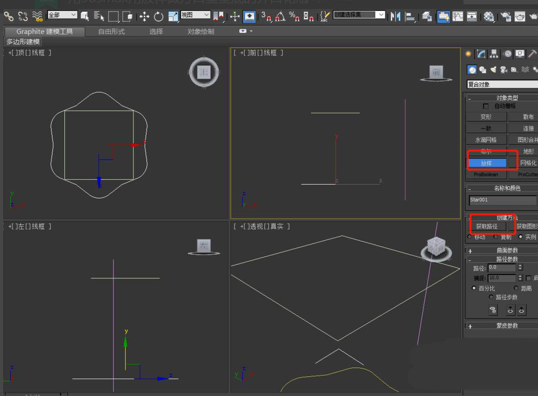The height and width of the screenshot is (396, 538).
Task: Open the 对象绘制 ribbon tab
Action: coord(201,32)
